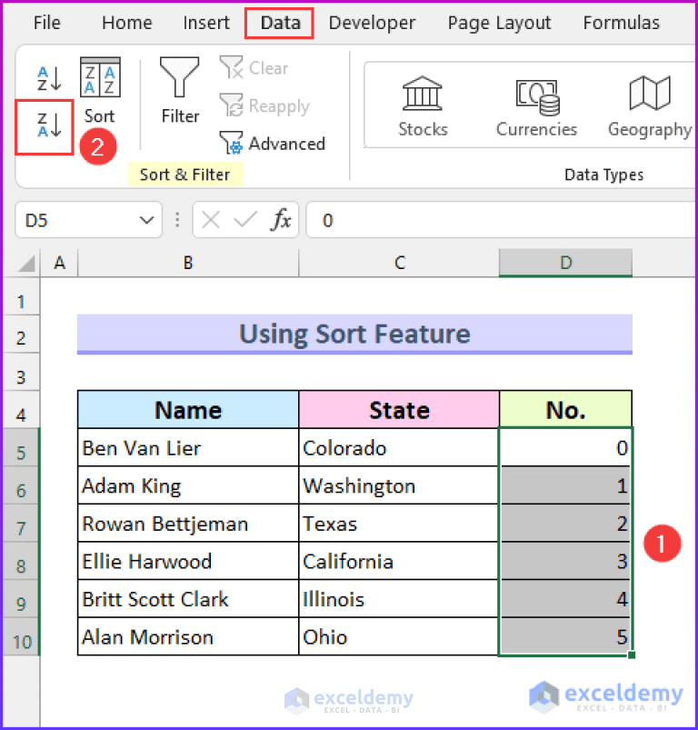Switch to the Data ribbon tab
The width and height of the screenshot is (698, 730).
tap(279, 23)
